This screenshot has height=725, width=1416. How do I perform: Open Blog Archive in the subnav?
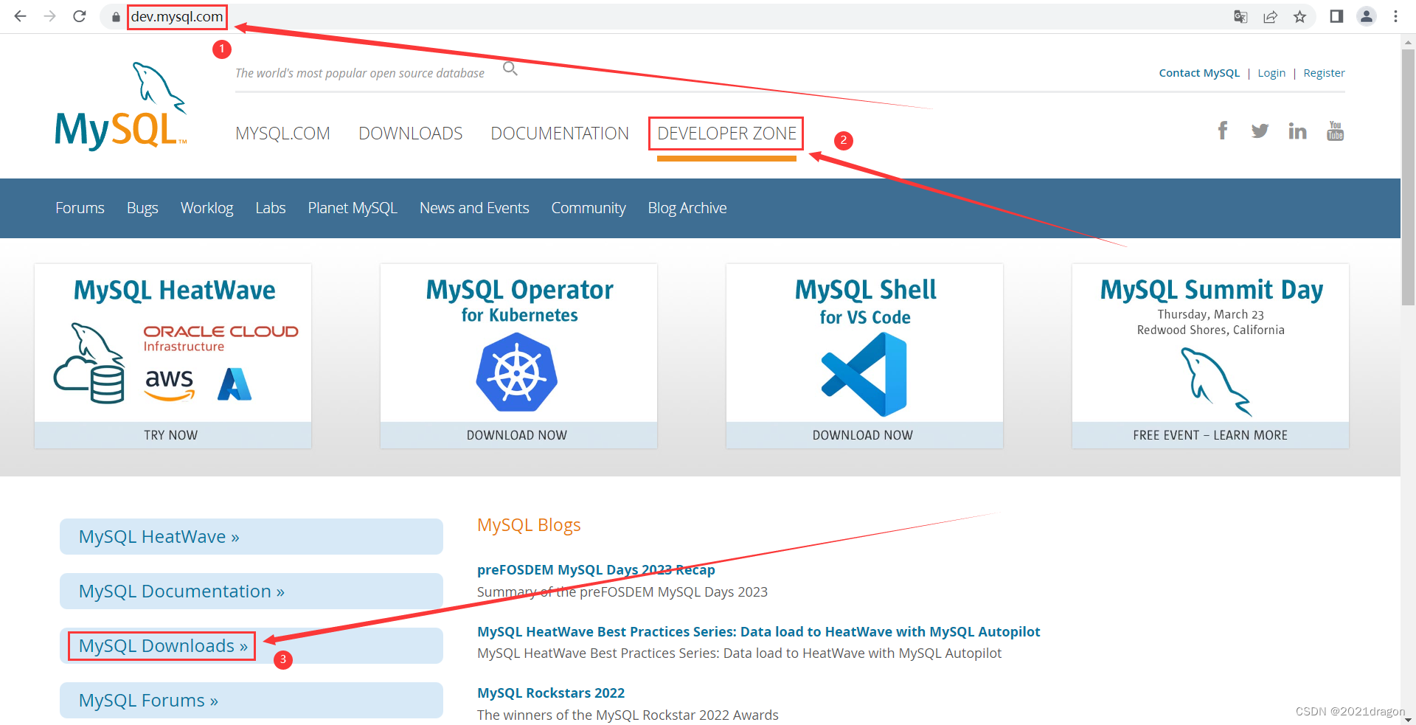pyautogui.click(x=687, y=208)
